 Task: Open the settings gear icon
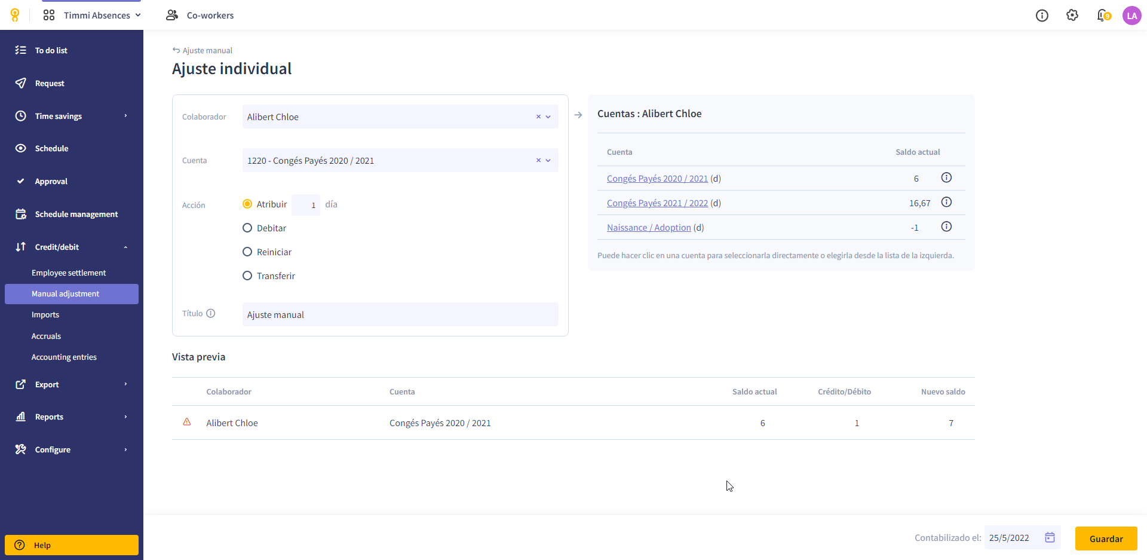(x=1072, y=15)
